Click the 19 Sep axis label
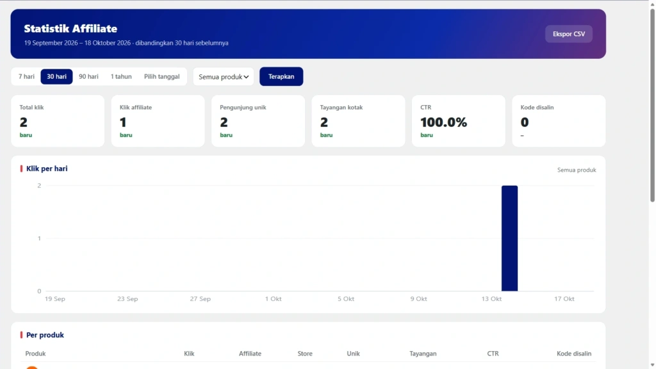This screenshot has width=656, height=369. pos(55,299)
